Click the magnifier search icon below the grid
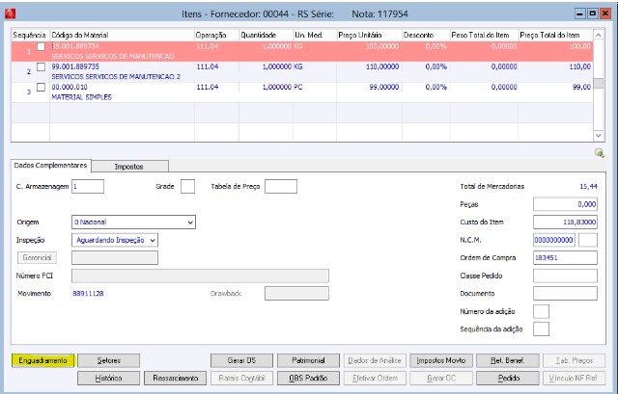618x394 pixels. click(x=600, y=153)
